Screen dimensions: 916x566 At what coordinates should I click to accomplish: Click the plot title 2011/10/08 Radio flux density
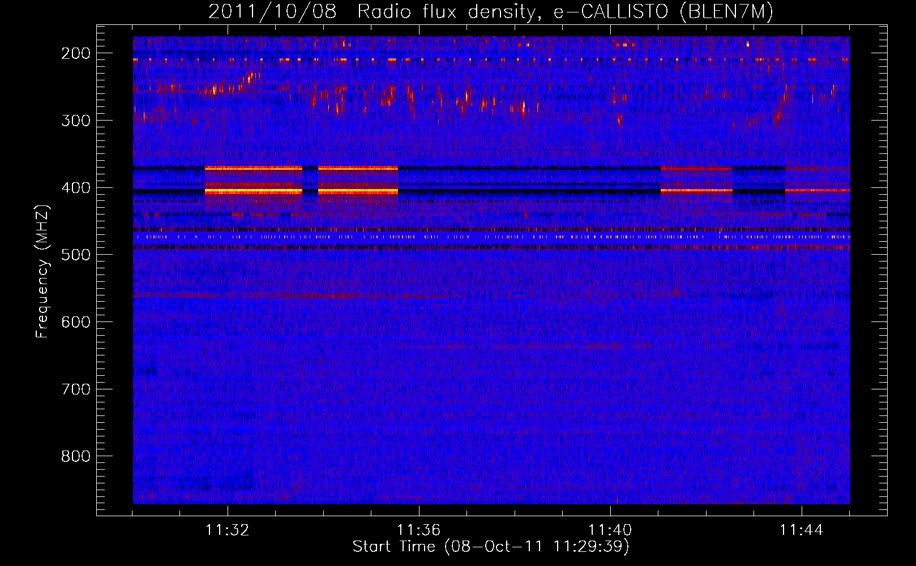click(491, 11)
